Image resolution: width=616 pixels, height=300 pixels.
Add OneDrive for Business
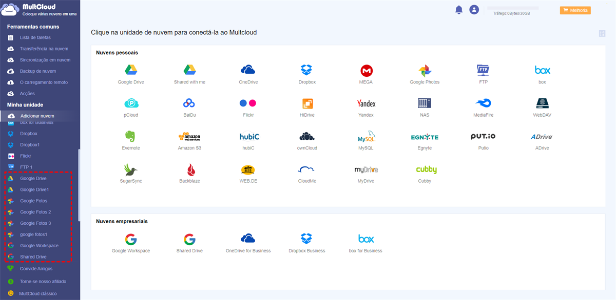[x=248, y=243]
